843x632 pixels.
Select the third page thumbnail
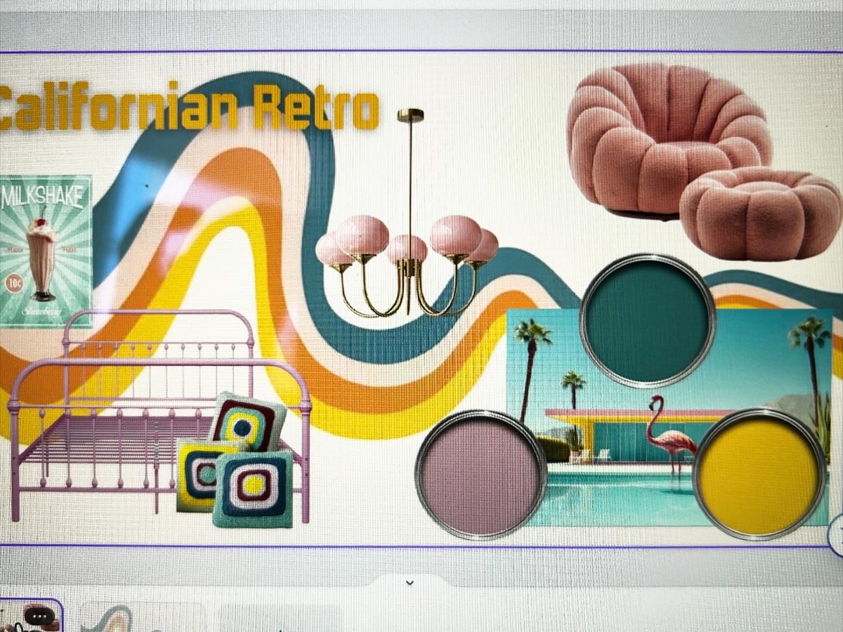tap(281, 618)
